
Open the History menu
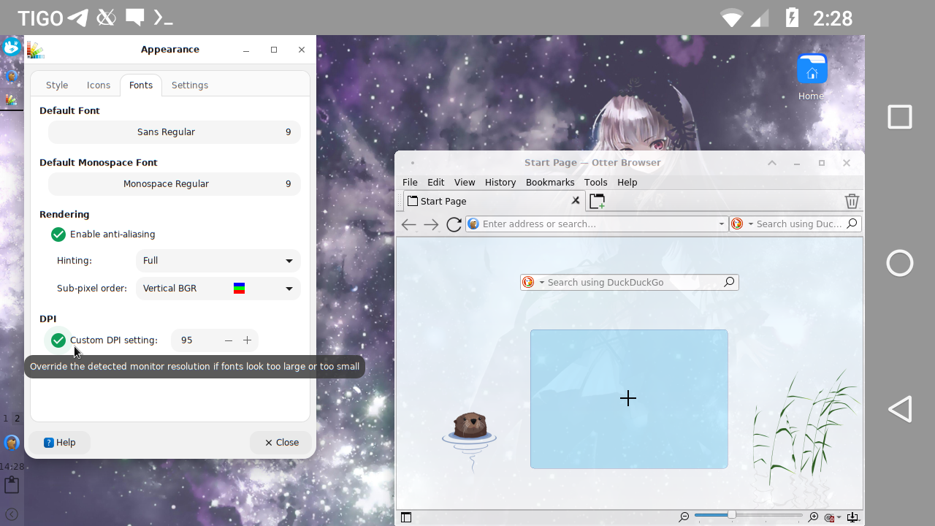[x=500, y=183]
